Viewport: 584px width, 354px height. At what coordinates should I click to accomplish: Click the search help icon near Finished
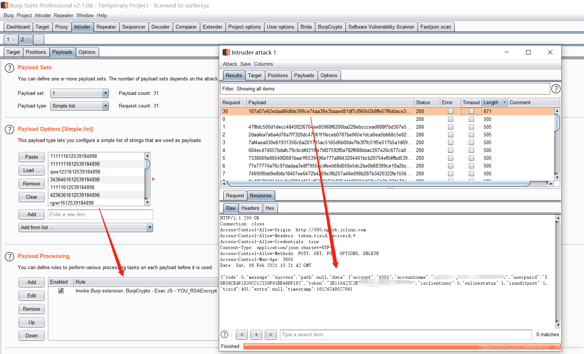click(x=224, y=334)
